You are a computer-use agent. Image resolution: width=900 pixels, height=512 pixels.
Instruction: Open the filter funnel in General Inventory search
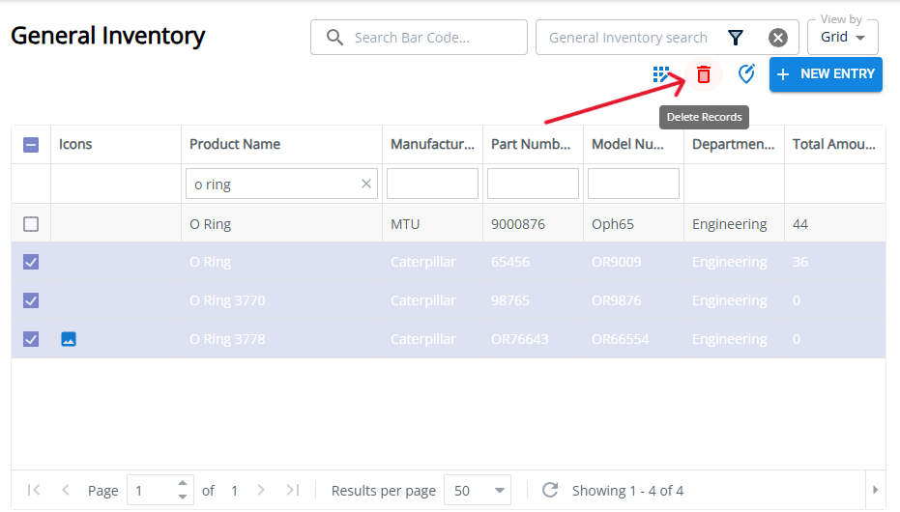pos(736,38)
